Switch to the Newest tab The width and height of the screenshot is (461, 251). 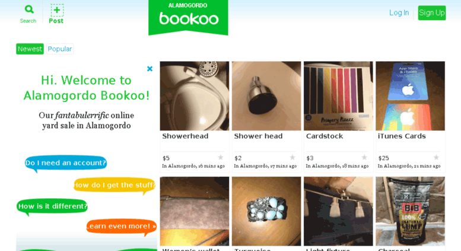tap(30, 49)
